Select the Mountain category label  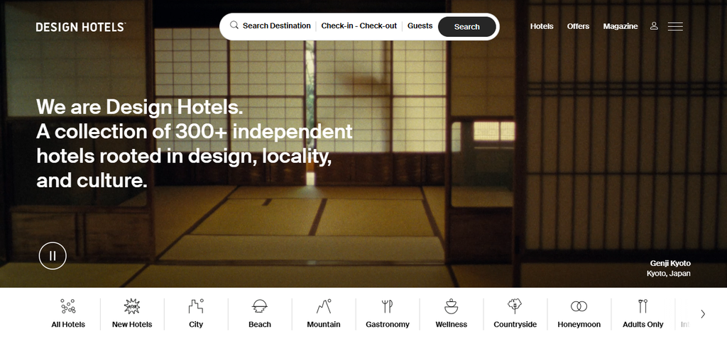coord(324,325)
